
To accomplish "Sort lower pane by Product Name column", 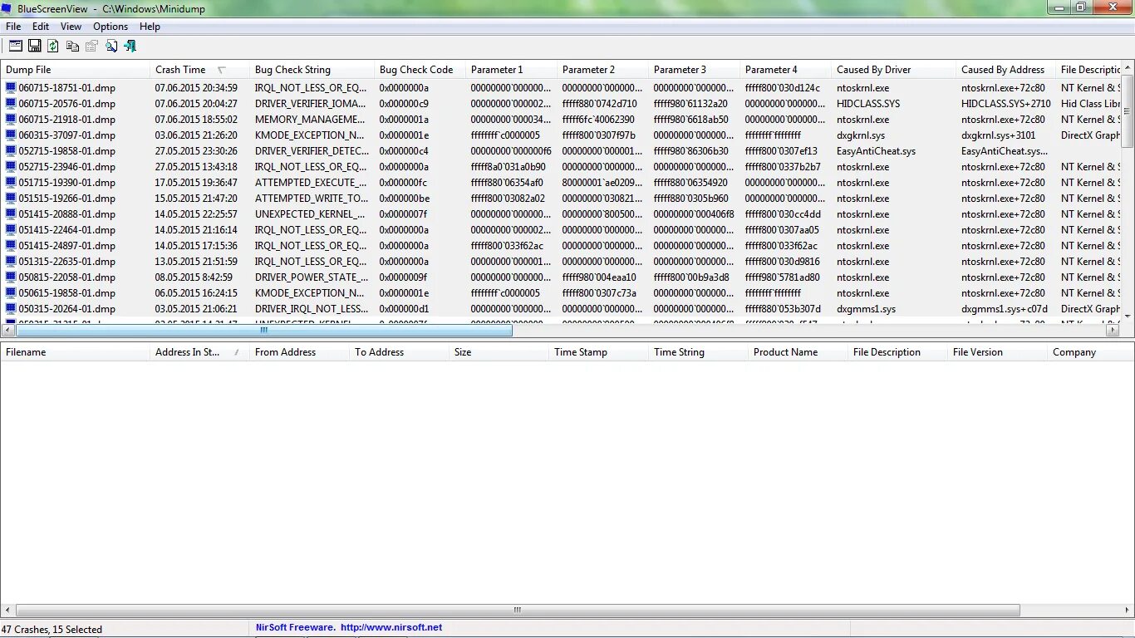I will (798, 352).
